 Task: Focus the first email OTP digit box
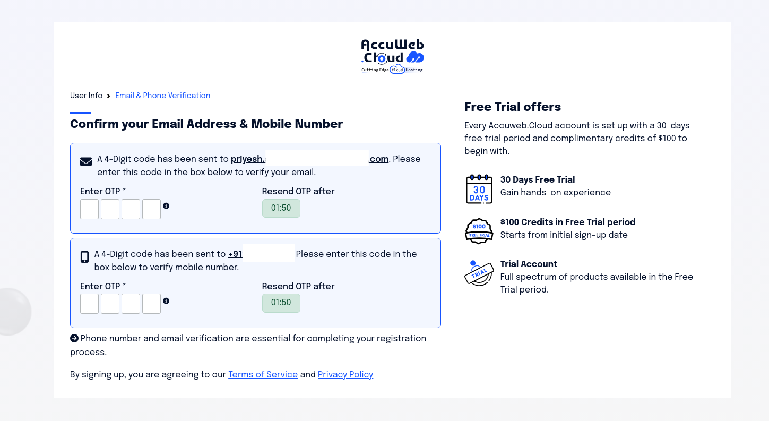pyautogui.click(x=89, y=209)
